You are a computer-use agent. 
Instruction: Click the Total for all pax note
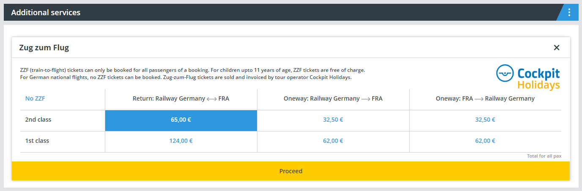(x=544, y=156)
